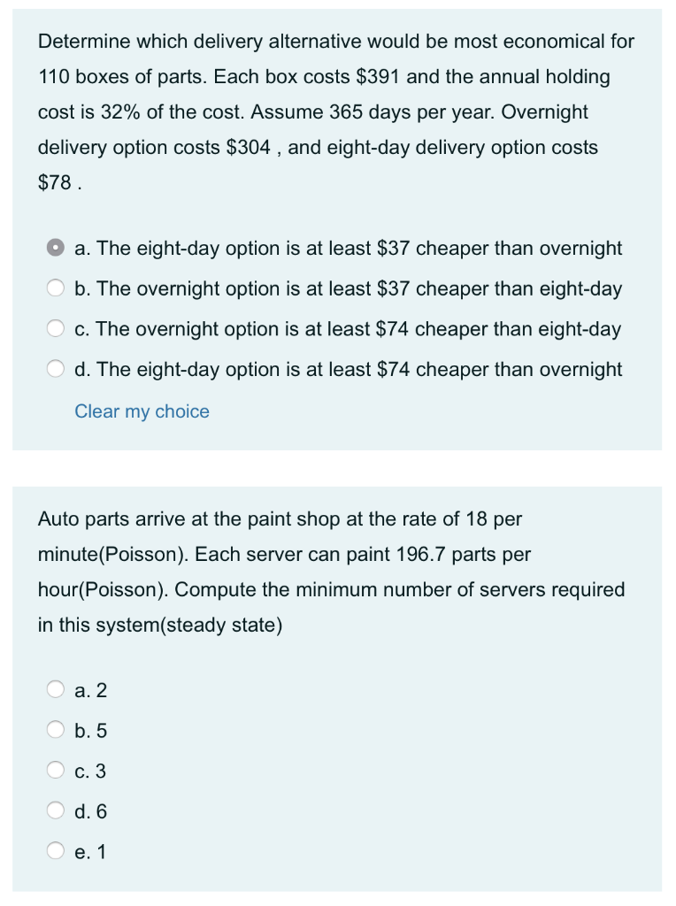
Task: Select answer c. 3 for minimum servers
Action: [56, 770]
